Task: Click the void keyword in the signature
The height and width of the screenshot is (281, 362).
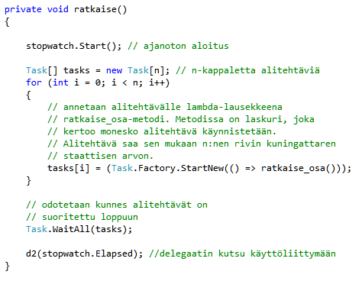Action: coord(58,9)
